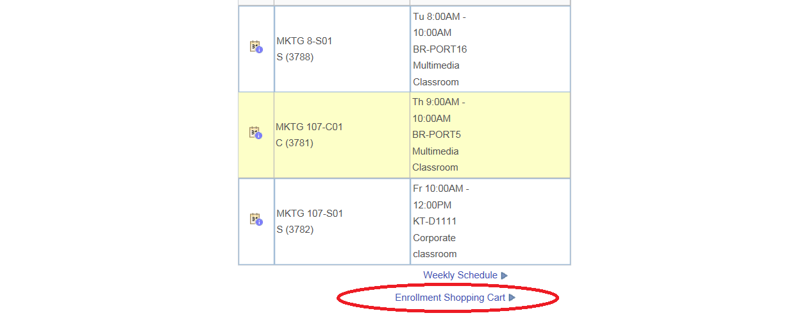Image resolution: width=795 pixels, height=329 pixels.
Task: Click room KT-D1111
Action: coord(435,221)
